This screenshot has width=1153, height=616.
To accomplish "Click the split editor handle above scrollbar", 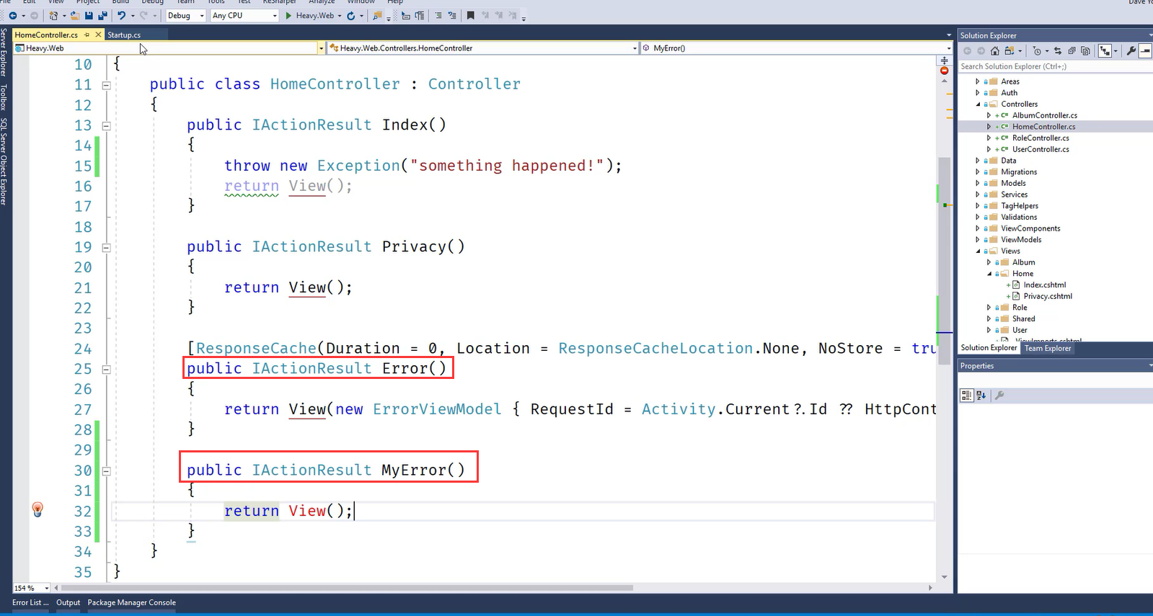I will pos(945,60).
